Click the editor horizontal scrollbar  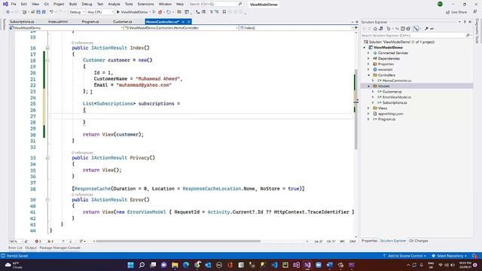tap(178, 242)
